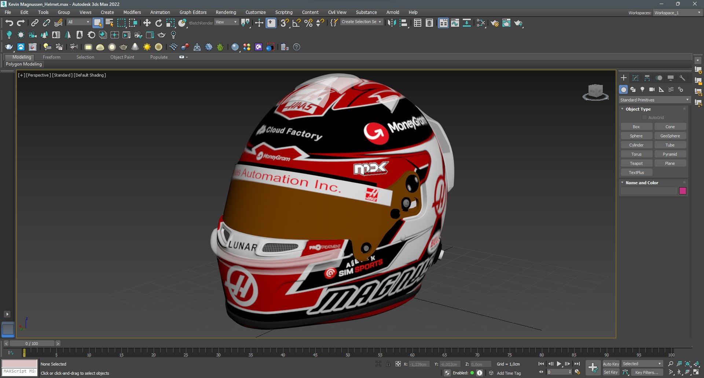The image size is (704, 378).
Task: Toggle Auto Key animation mode
Action: (611, 364)
